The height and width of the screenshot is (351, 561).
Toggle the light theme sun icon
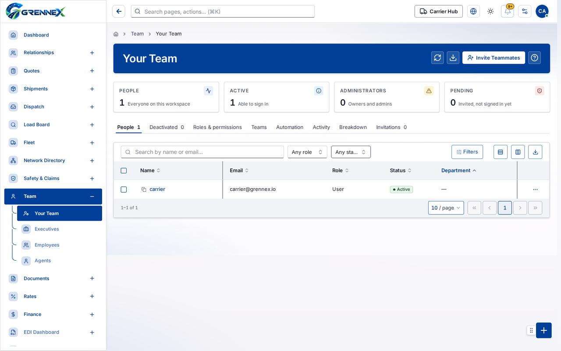pos(490,11)
